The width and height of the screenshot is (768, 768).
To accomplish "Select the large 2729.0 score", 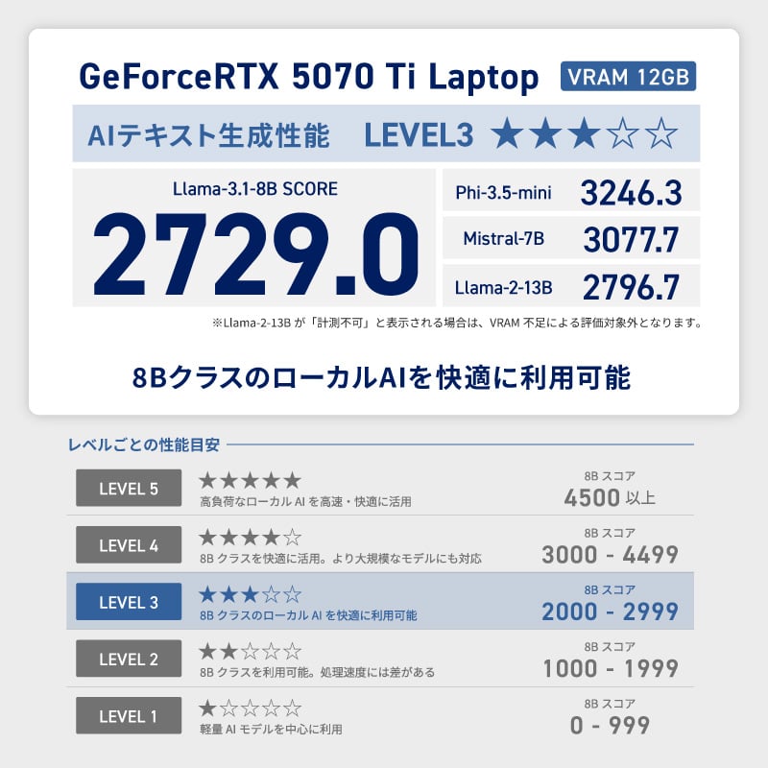I will pyautogui.click(x=255, y=254).
